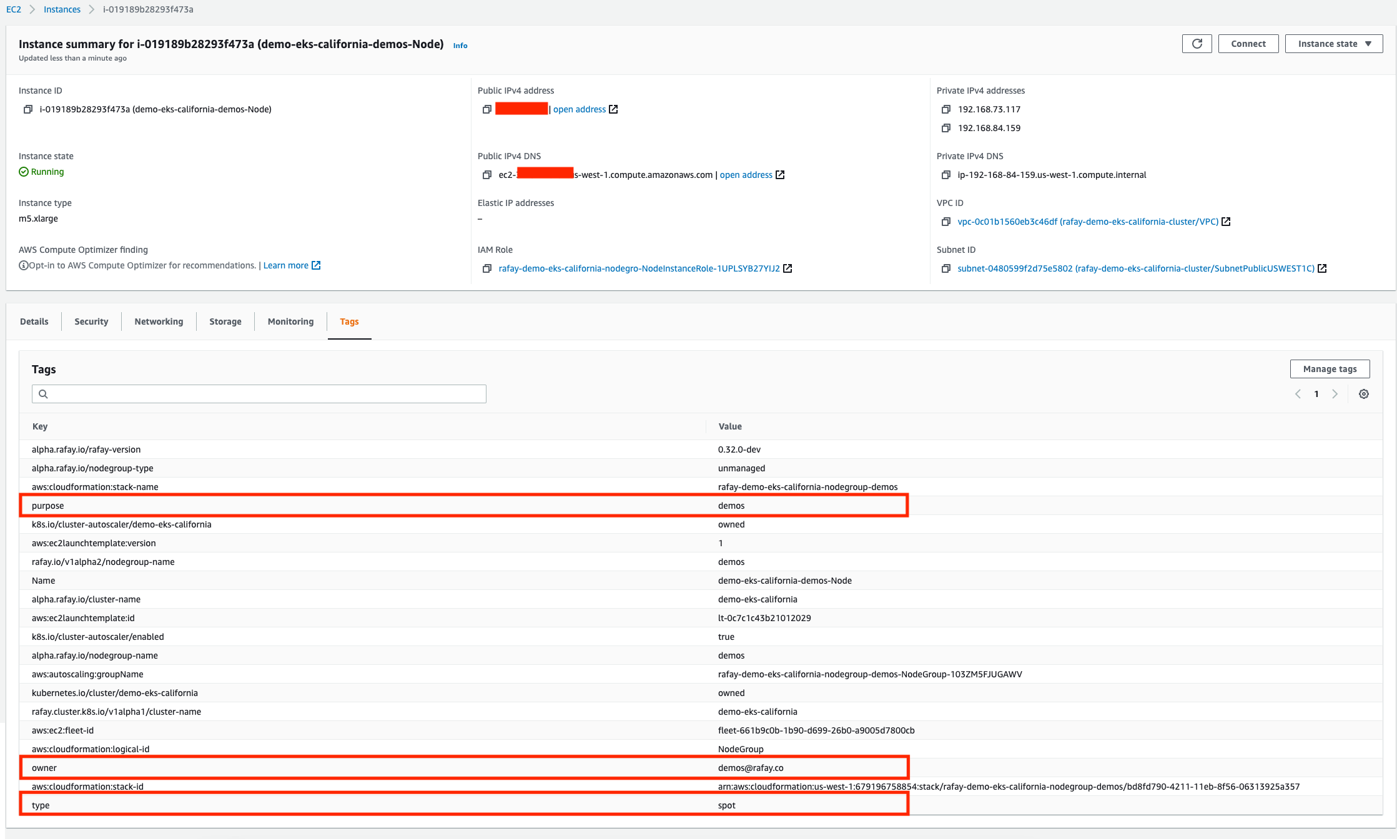Click the tags search field
The image size is (1397, 839).
click(259, 394)
